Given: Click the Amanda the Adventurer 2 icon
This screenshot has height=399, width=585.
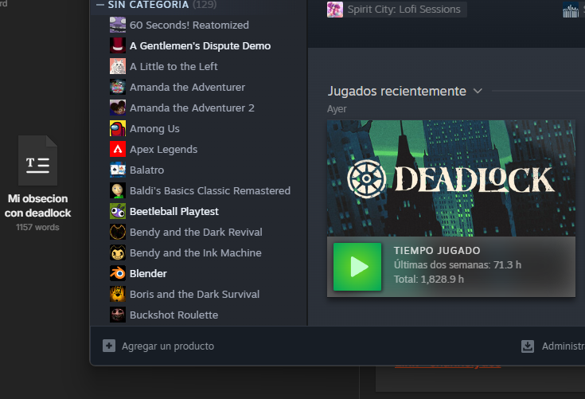Looking at the screenshot, I should [118, 108].
